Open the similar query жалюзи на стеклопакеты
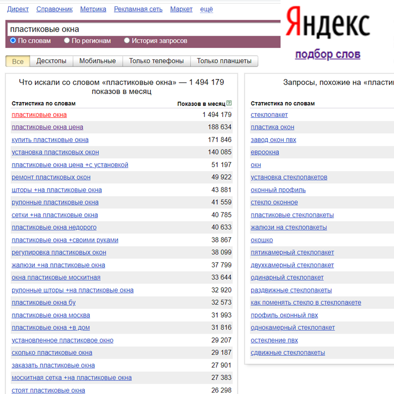The image size is (394, 394). 289,227
